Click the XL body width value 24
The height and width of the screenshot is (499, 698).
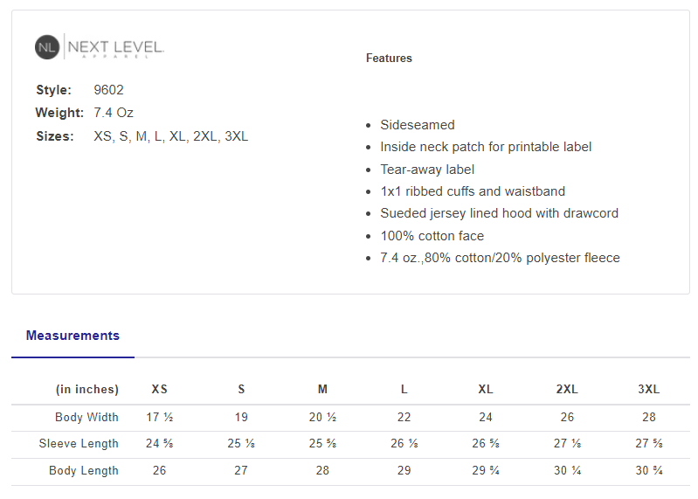pyautogui.click(x=485, y=417)
